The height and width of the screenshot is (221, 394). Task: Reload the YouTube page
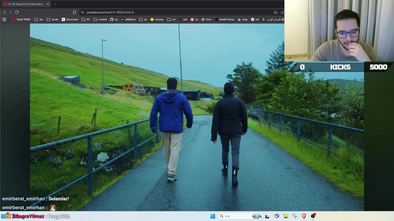click(17, 12)
